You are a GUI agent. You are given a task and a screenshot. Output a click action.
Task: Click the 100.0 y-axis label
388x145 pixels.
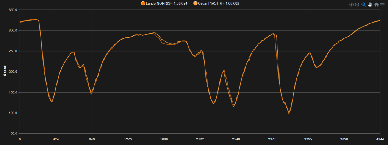click(x=13, y=113)
